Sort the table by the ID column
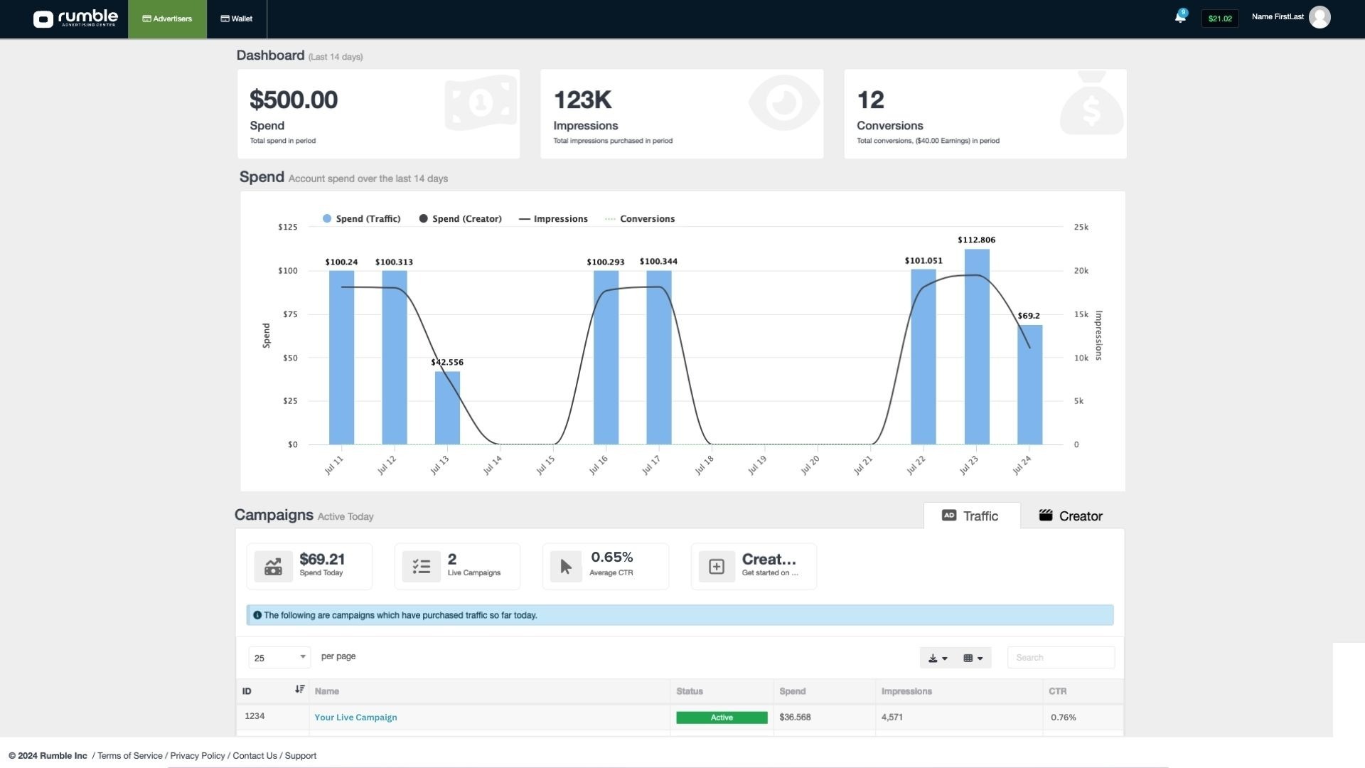The width and height of the screenshot is (1365, 768). pos(299,689)
